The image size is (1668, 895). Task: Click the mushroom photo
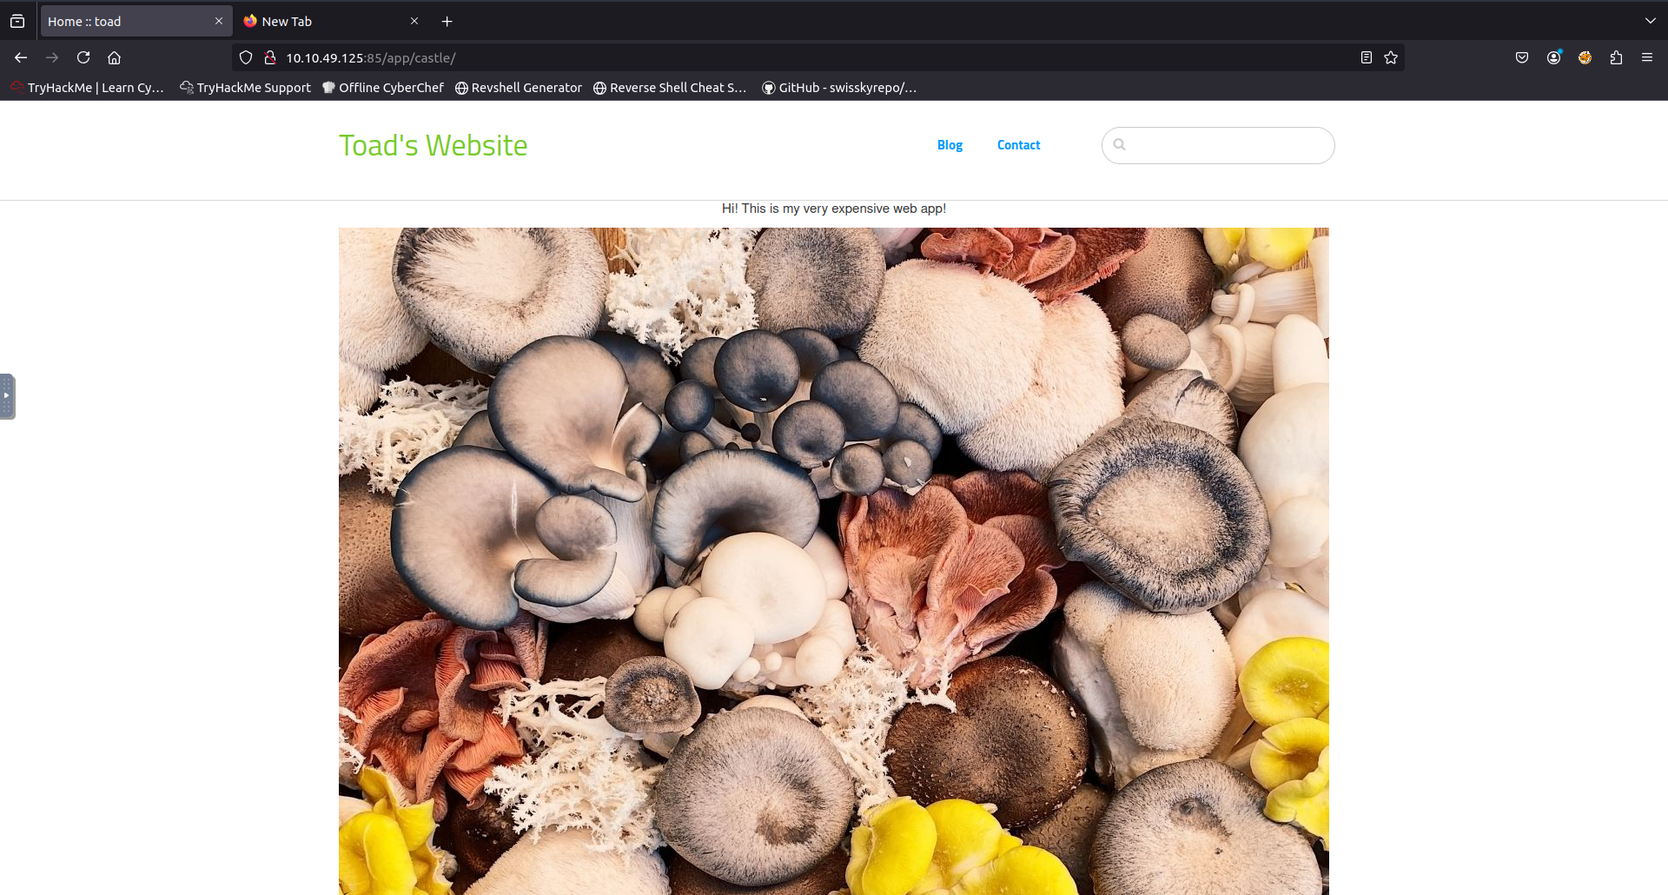tap(833, 561)
